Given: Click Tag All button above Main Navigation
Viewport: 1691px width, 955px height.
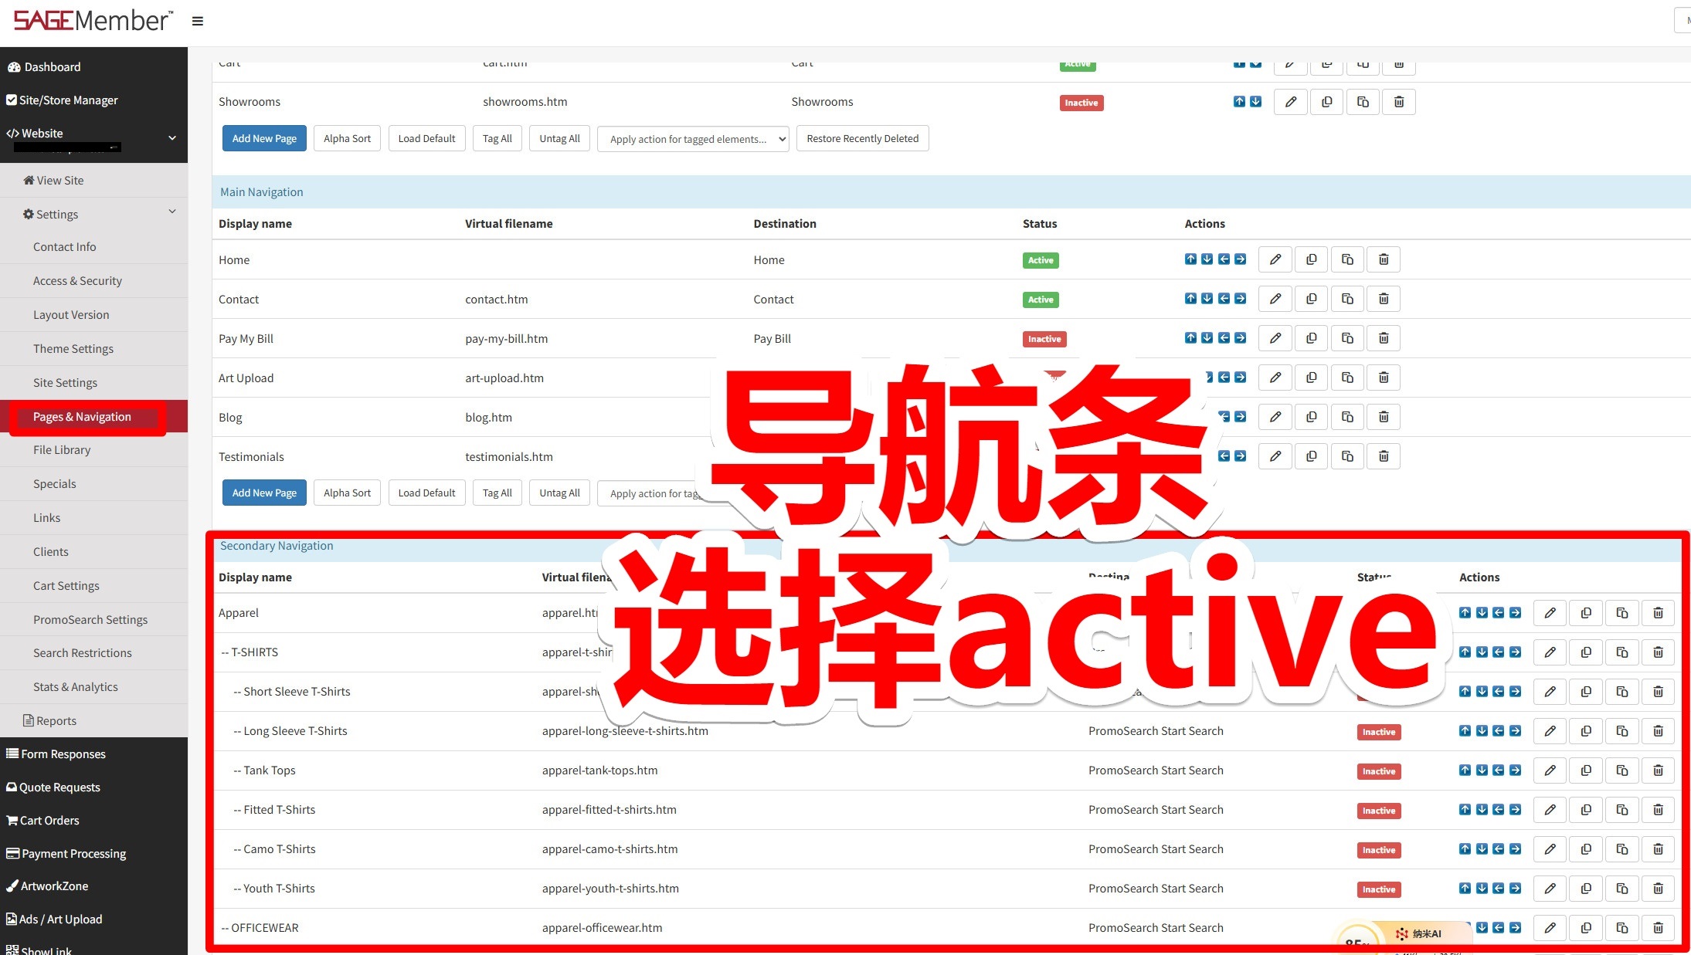Looking at the screenshot, I should coord(497,139).
